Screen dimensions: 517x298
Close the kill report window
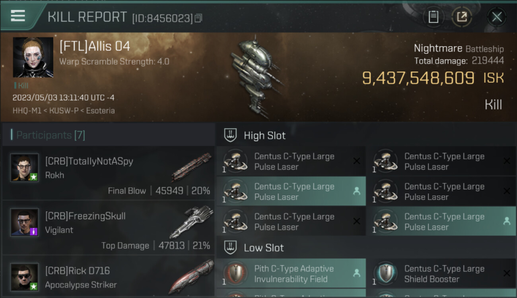coord(497,17)
